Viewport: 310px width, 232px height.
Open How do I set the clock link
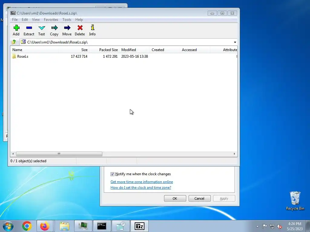[141, 187]
